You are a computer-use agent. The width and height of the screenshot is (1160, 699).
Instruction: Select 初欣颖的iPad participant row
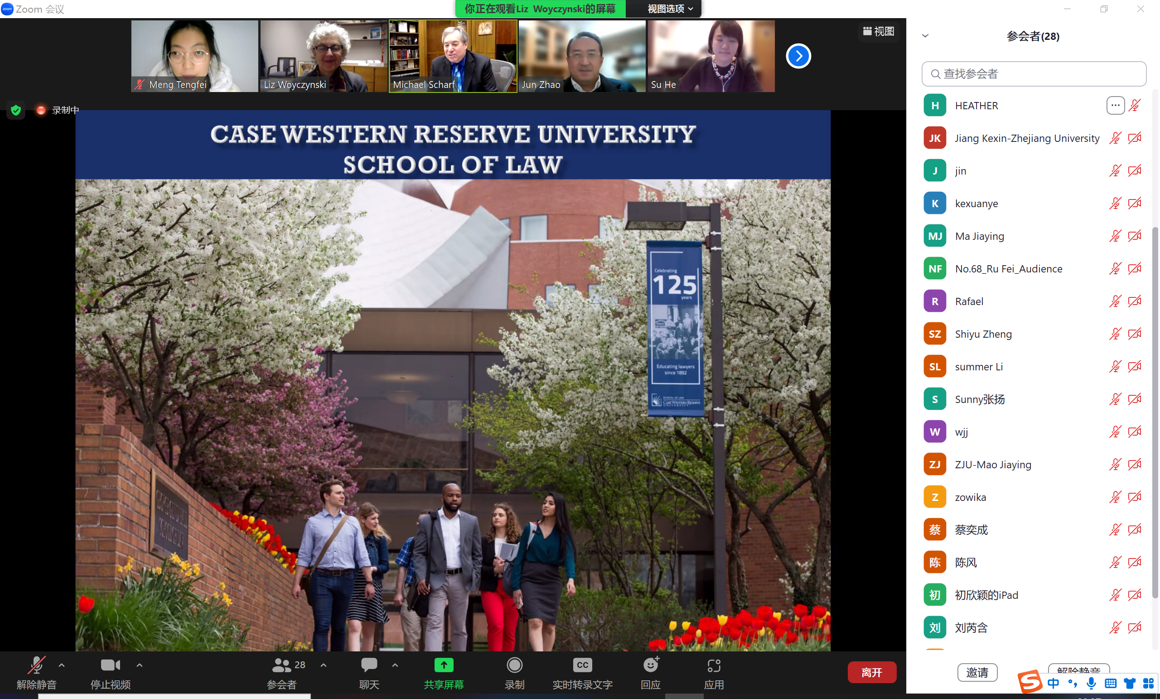point(1032,595)
